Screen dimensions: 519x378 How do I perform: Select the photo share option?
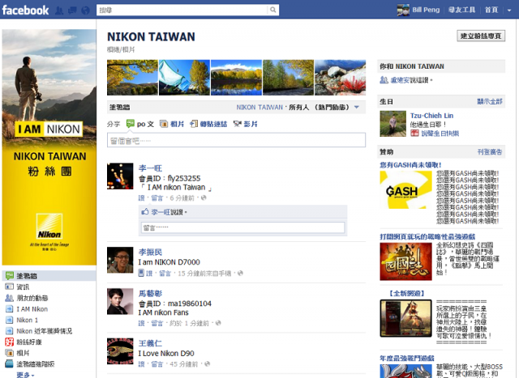[172, 124]
